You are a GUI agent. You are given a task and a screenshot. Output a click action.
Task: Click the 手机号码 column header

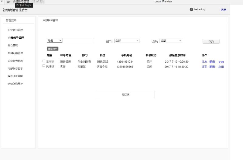tap(127, 55)
